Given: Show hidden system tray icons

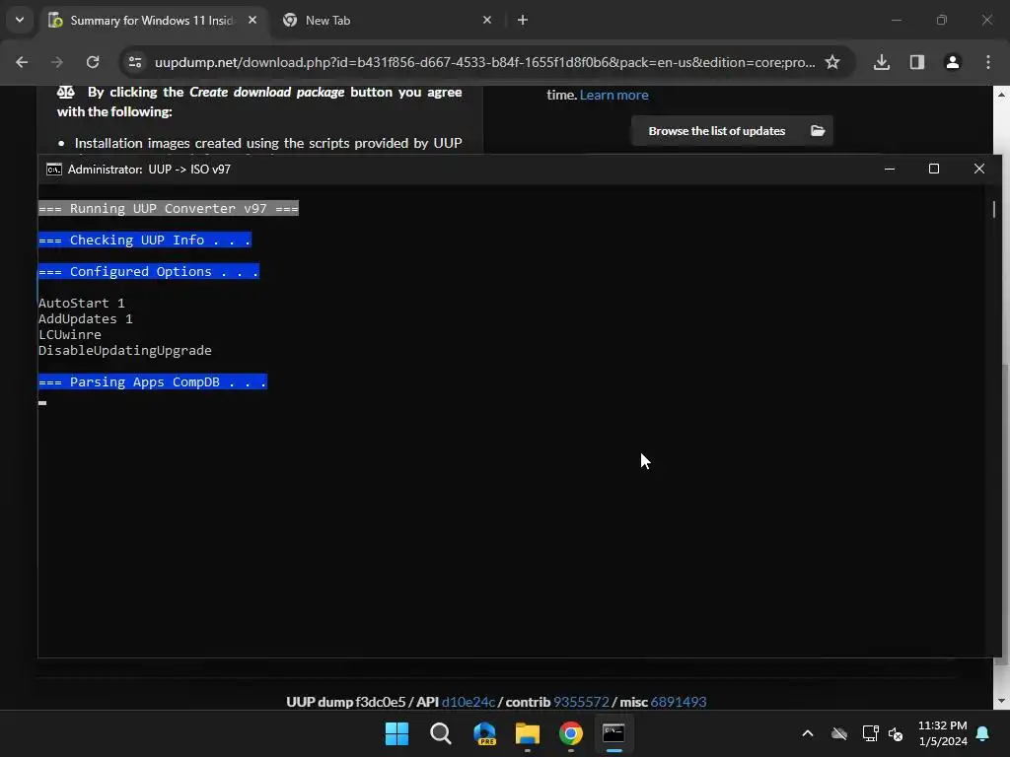Looking at the screenshot, I should pos(807,733).
